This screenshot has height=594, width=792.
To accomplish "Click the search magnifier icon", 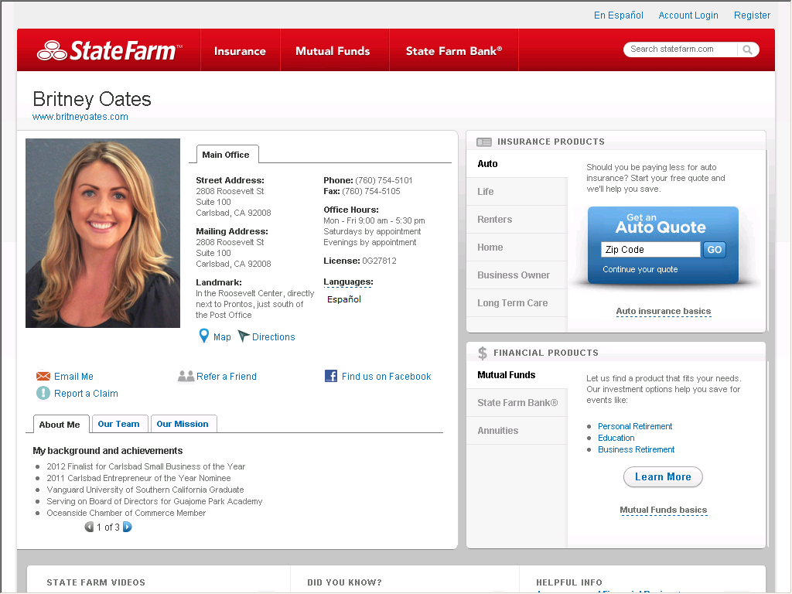I will [x=748, y=49].
